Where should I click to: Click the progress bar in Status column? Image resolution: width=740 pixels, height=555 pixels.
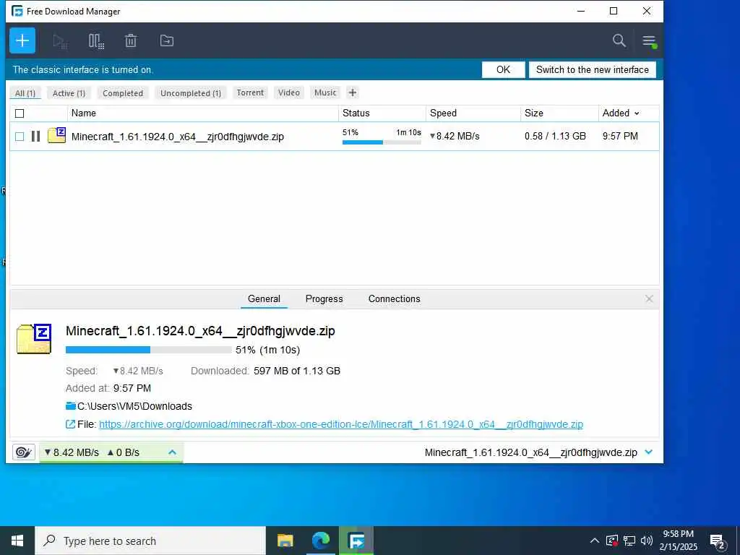tap(382, 142)
